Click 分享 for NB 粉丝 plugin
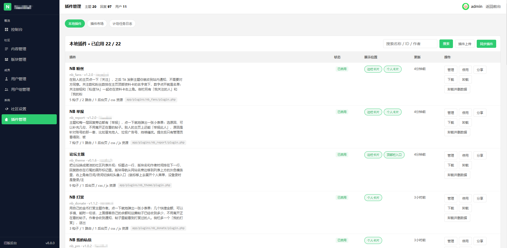 tap(480, 70)
